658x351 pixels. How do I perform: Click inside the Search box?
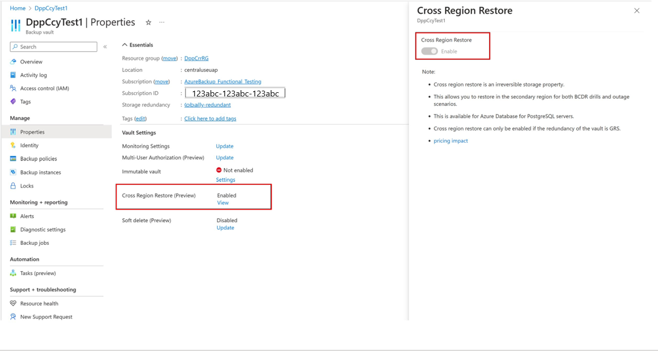point(53,46)
